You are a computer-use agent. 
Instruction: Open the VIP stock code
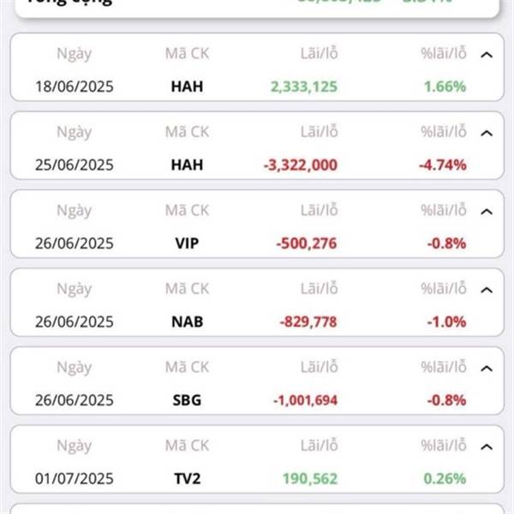(187, 243)
